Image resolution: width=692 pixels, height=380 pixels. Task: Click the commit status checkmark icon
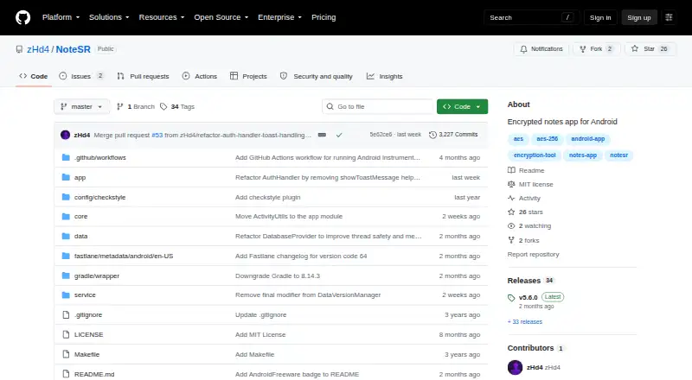pos(339,135)
